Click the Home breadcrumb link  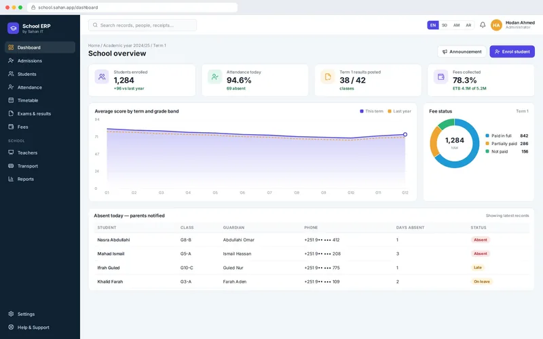pyautogui.click(x=94, y=45)
